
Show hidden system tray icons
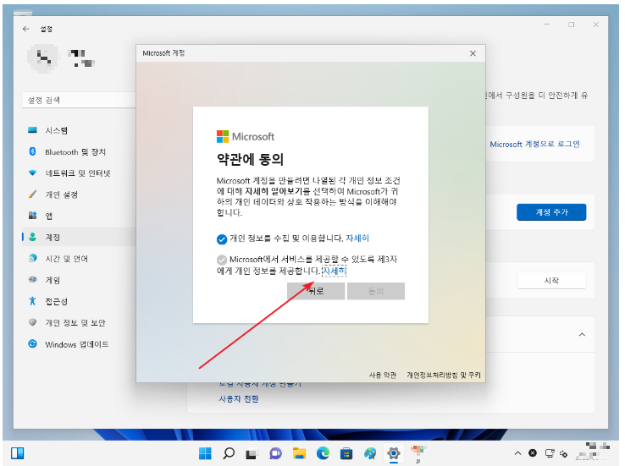point(517,453)
